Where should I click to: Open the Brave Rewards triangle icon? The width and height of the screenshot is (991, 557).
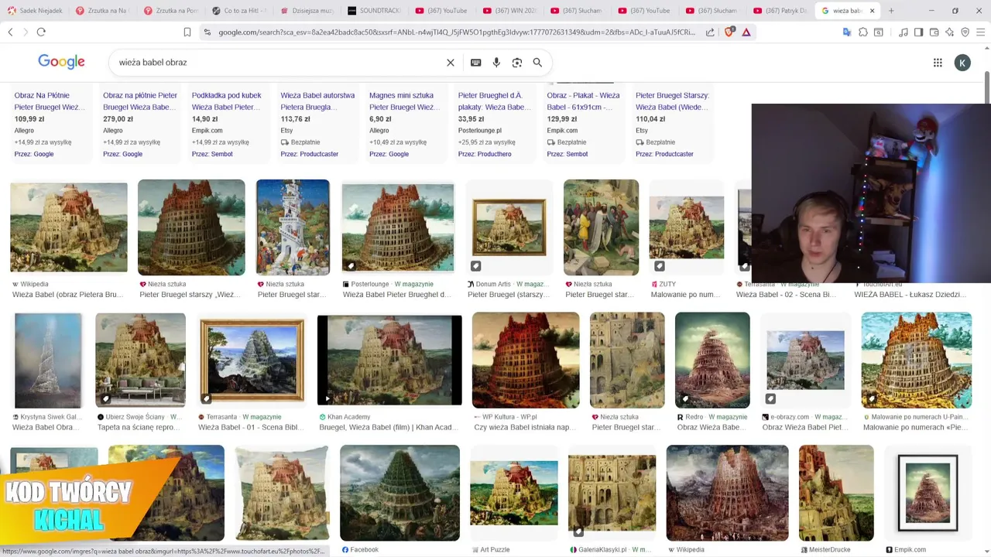click(x=746, y=32)
